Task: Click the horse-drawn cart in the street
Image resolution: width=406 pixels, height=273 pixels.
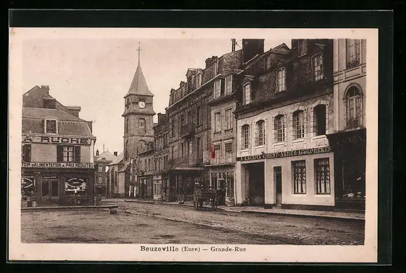Action: coord(206,196)
